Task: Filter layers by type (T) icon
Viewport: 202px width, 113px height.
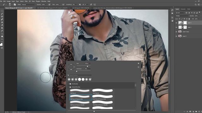Action: (192, 13)
